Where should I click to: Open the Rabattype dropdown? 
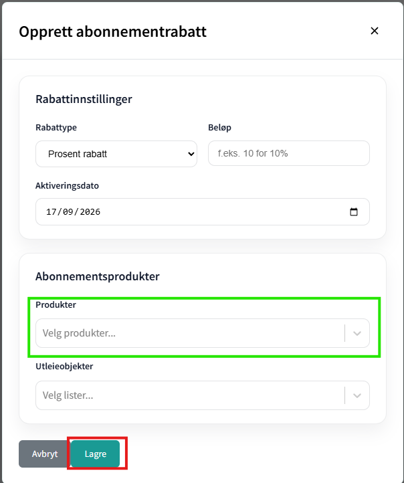(116, 154)
